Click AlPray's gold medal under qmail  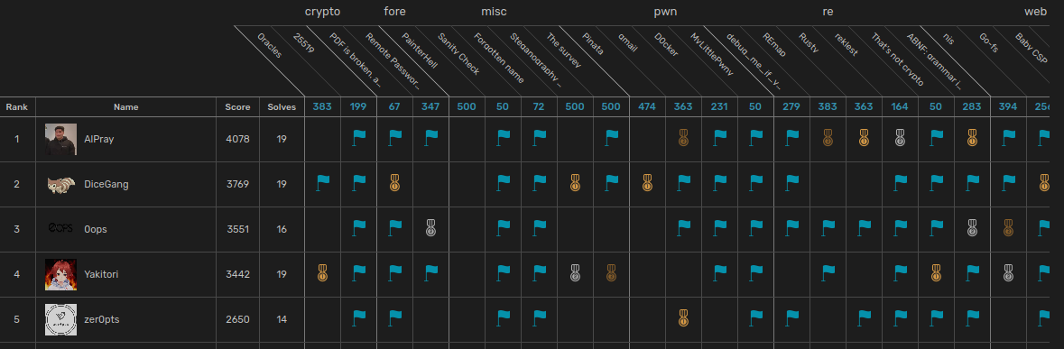pos(683,138)
